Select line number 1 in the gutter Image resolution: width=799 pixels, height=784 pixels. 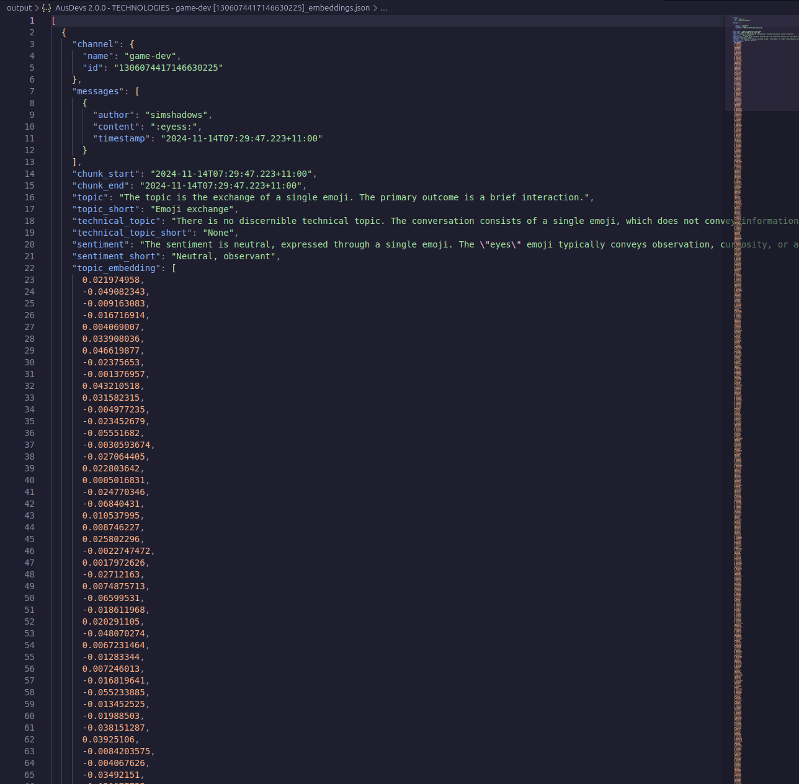pyautogui.click(x=32, y=20)
